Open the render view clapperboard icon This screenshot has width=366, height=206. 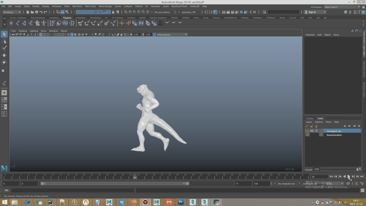[x=224, y=12]
